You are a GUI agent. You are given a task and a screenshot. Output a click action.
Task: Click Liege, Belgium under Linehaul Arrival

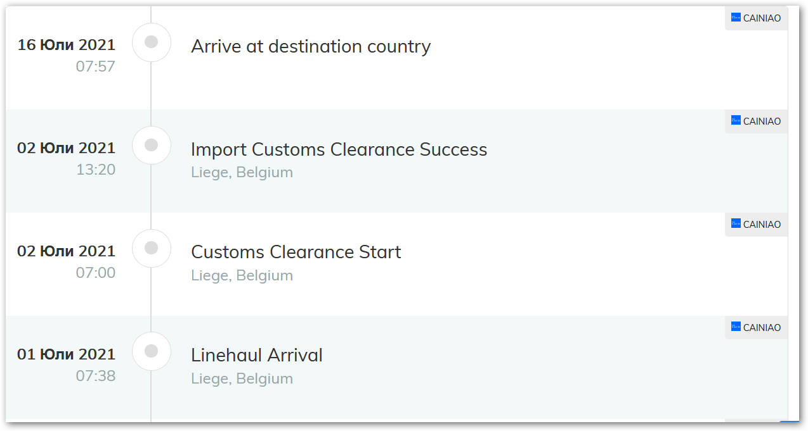pos(242,378)
